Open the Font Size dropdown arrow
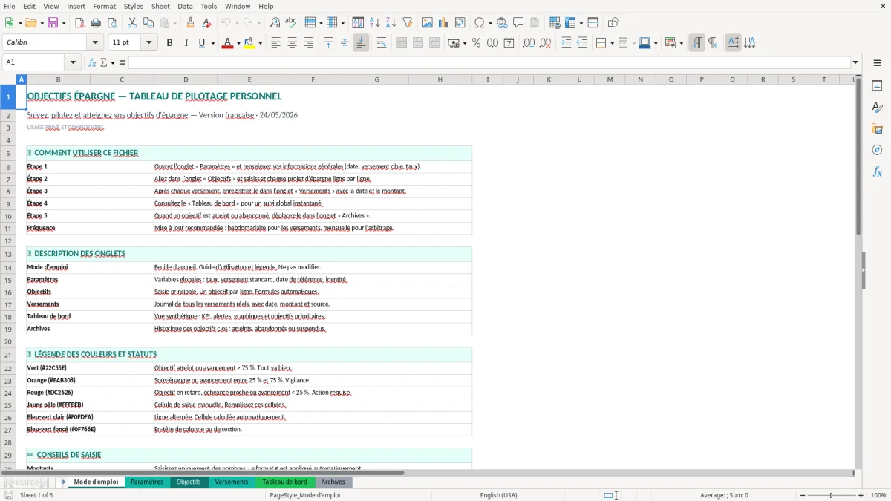This screenshot has height=501, width=891. (x=148, y=43)
